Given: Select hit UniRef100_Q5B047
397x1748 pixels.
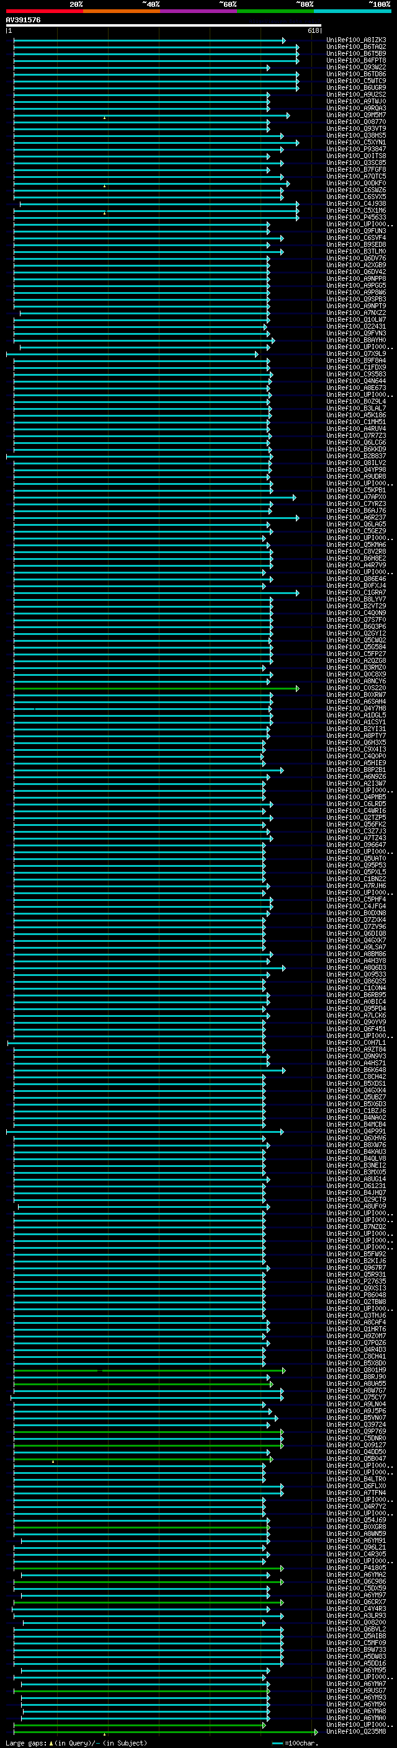Looking at the screenshot, I should 355,1458.
